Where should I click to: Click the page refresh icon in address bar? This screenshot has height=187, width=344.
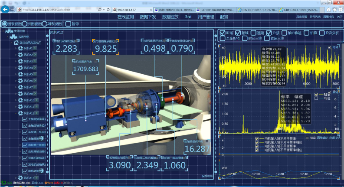click(108, 9)
